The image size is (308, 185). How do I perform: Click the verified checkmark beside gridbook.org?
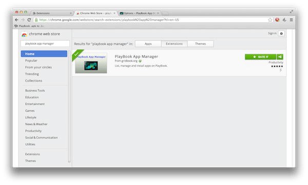tap(140, 61)
